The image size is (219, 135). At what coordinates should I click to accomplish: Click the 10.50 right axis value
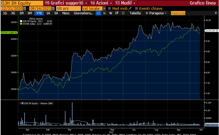click(x=208, y=20)
